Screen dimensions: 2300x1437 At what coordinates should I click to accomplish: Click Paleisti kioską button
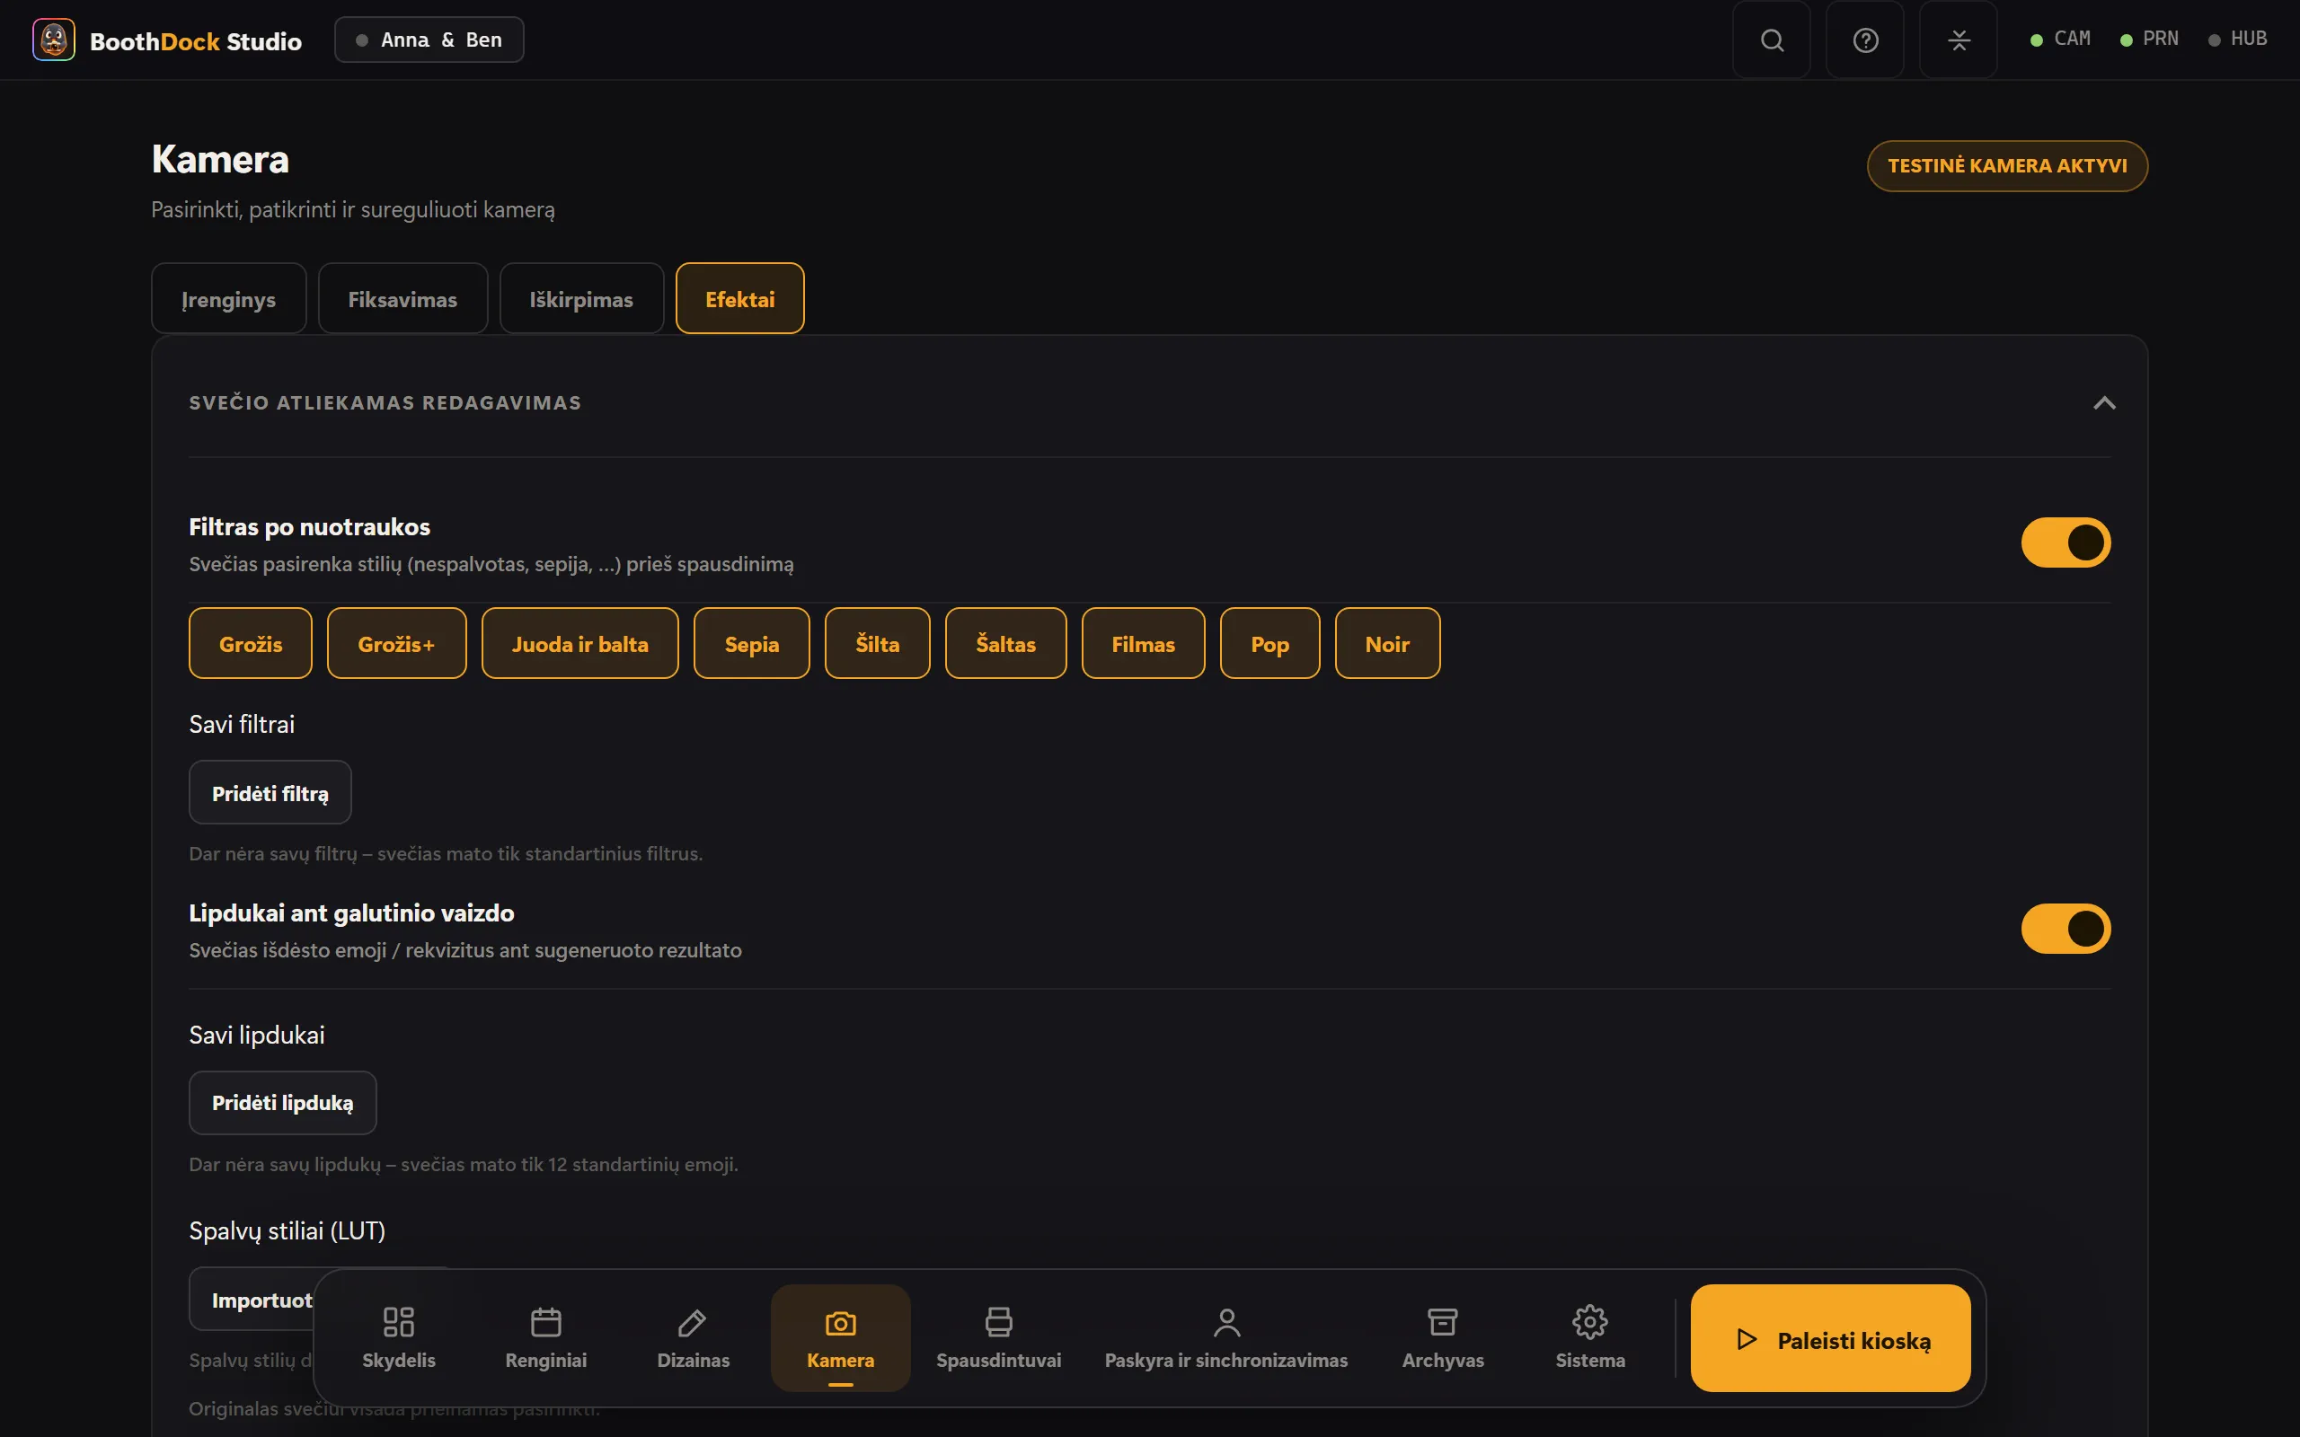(1830, 1338)
